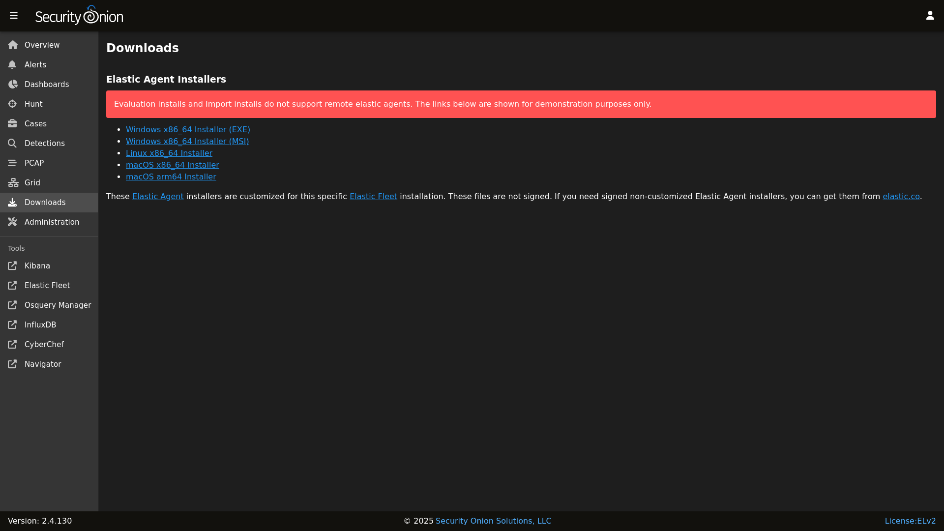Click the Administration tools icon

click(12, 222)
